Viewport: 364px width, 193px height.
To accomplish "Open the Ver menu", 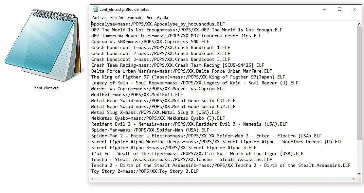I will click(150, 18).
